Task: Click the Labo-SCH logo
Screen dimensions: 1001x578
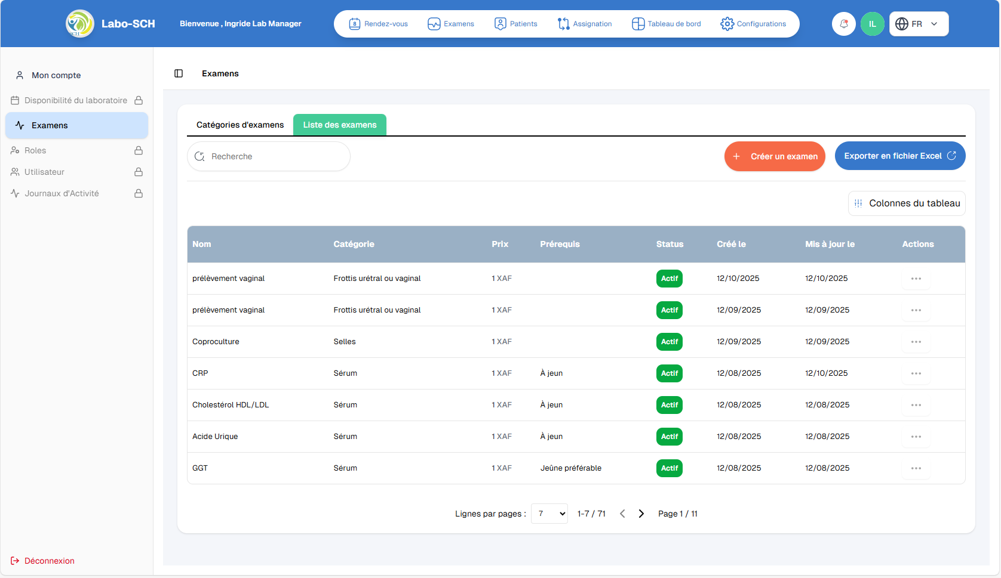Action: 80,24
